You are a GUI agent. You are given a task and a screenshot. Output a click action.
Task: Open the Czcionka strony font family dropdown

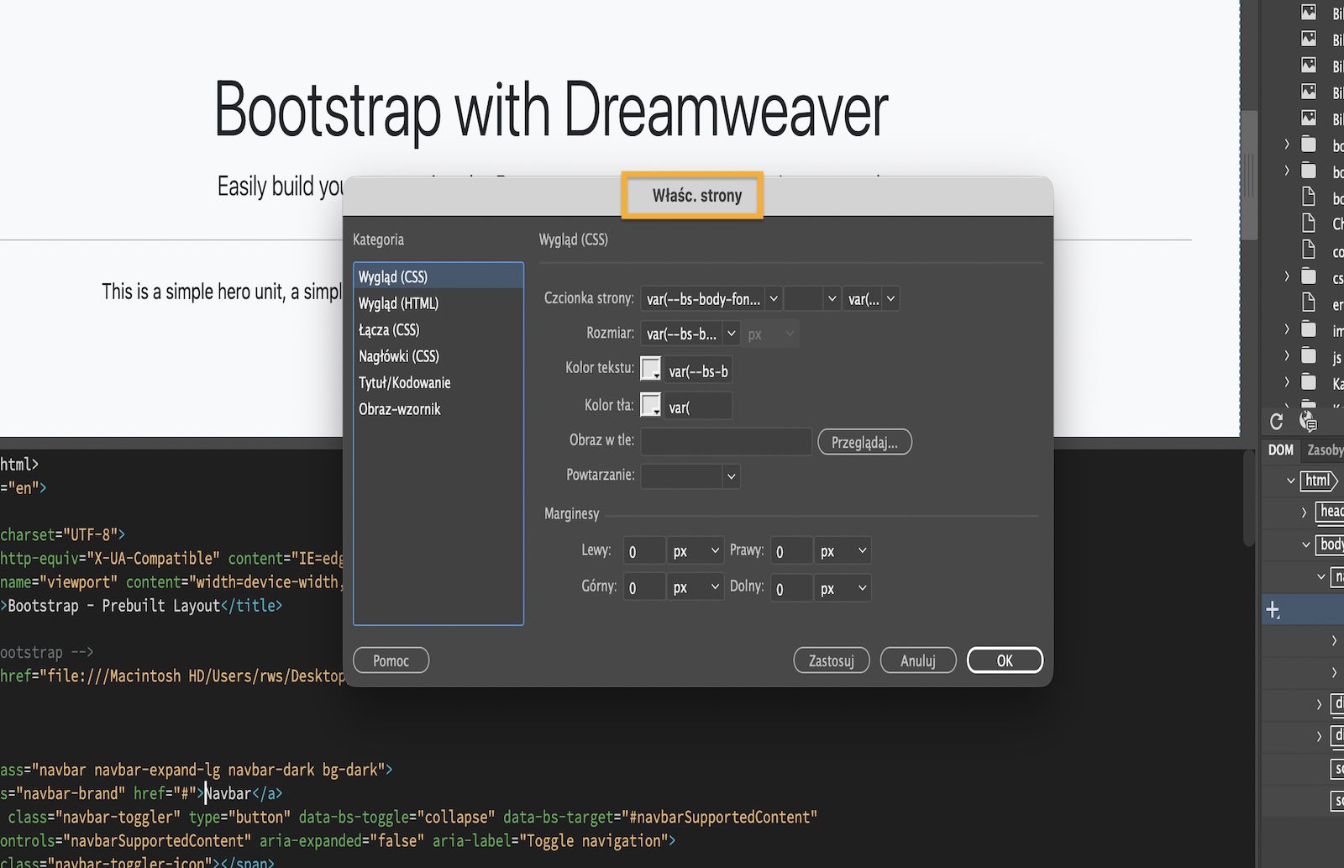point(774,298)
